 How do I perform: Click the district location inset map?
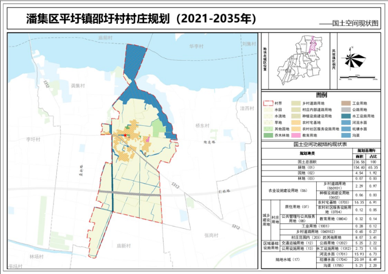coord(299,61)
